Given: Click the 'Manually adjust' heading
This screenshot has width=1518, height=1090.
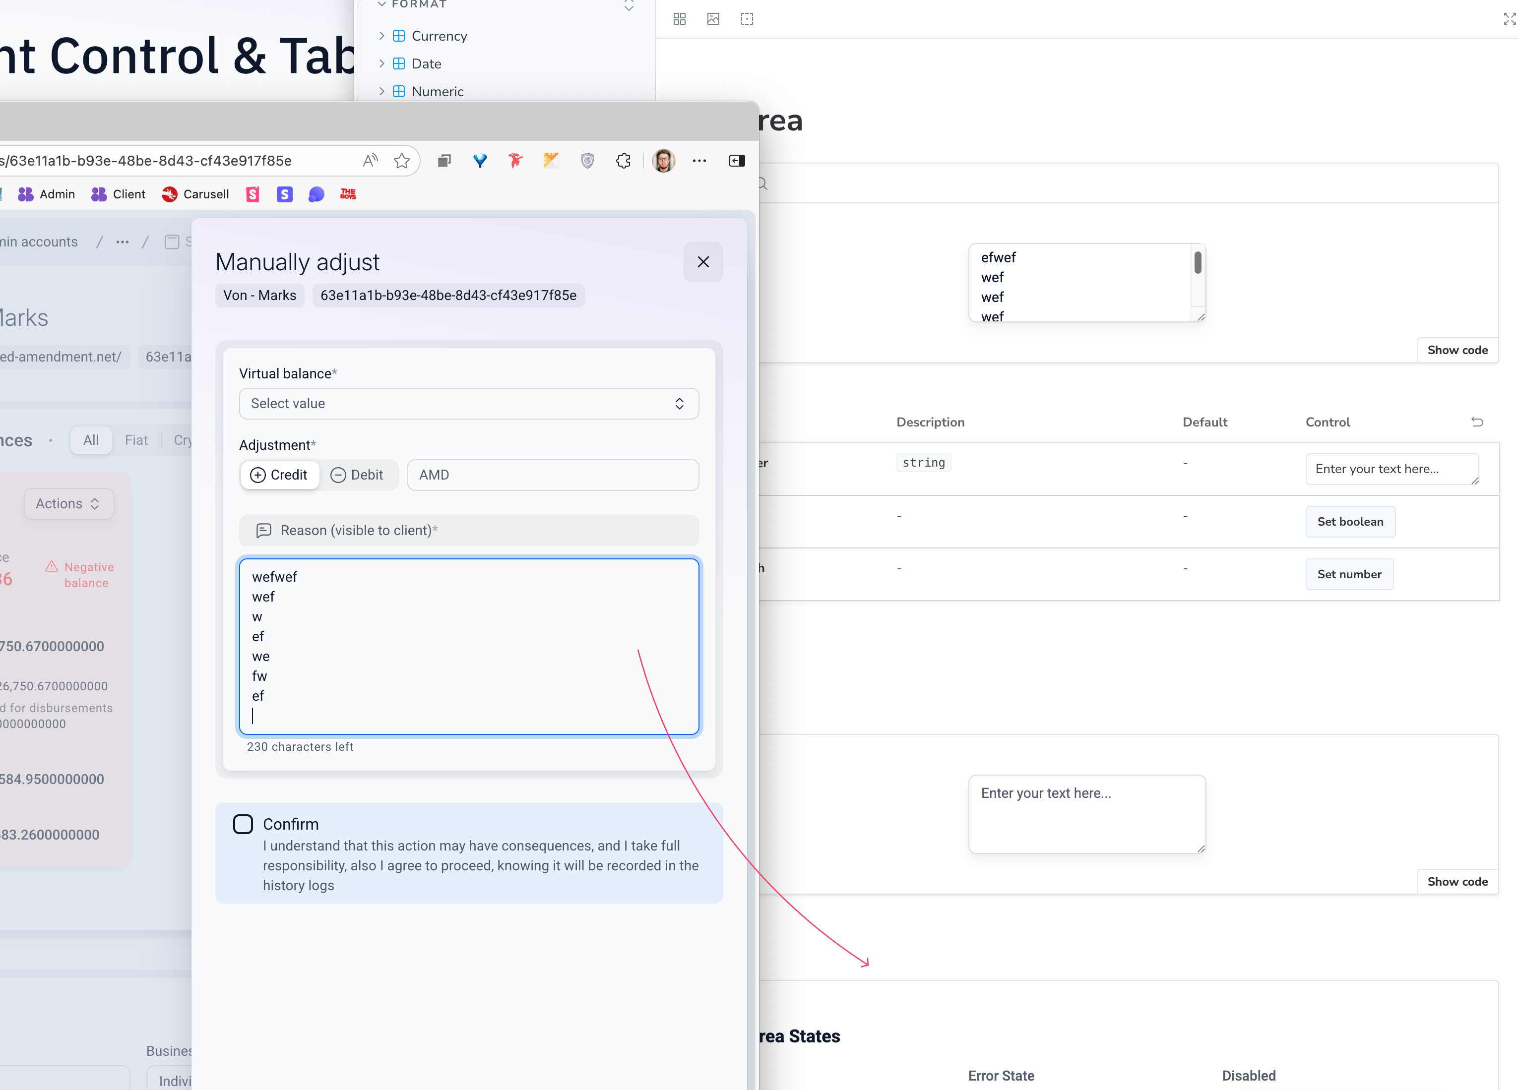Looking at the screenshot, I should click(298, 262).
